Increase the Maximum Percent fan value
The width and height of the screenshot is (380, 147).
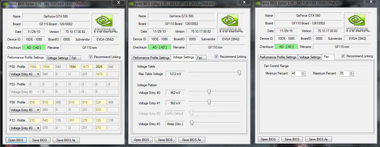pos(351,72)
